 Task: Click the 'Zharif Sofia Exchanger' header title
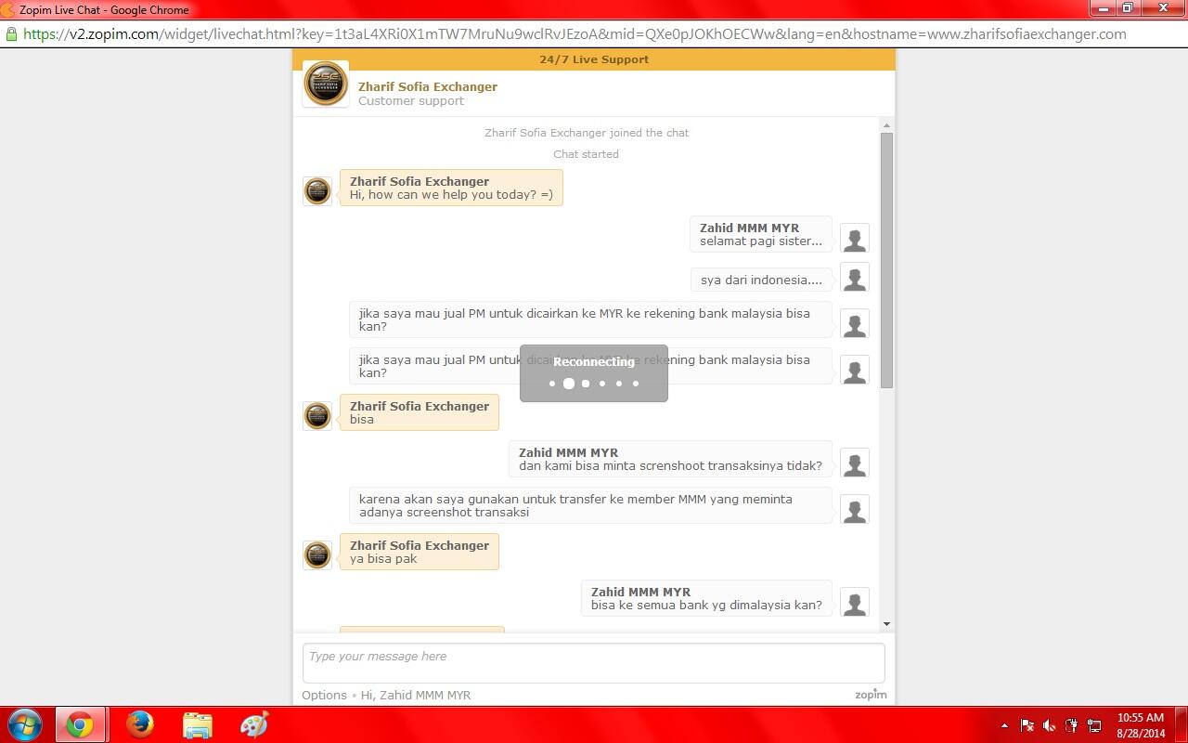click(x=428, y=86)
